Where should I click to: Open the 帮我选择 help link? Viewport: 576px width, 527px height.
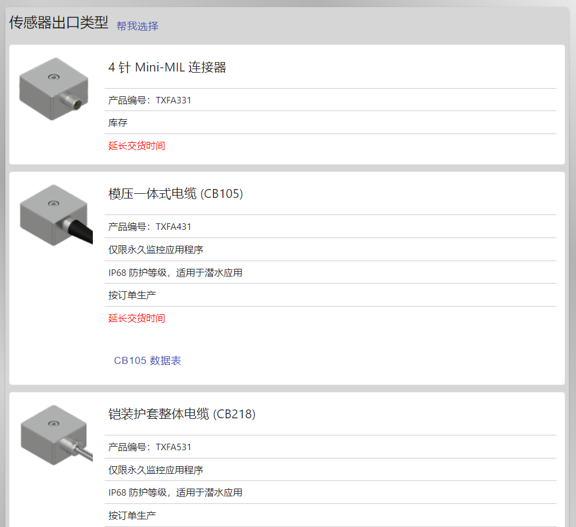click(x=137, y=26)
